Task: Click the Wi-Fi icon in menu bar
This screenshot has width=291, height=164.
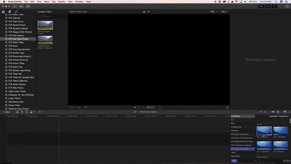Action: click(x=236, y=2)
